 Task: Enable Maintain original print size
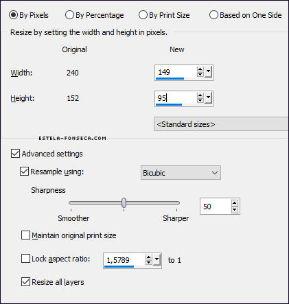pyautogui.click(x=25, y=235)
